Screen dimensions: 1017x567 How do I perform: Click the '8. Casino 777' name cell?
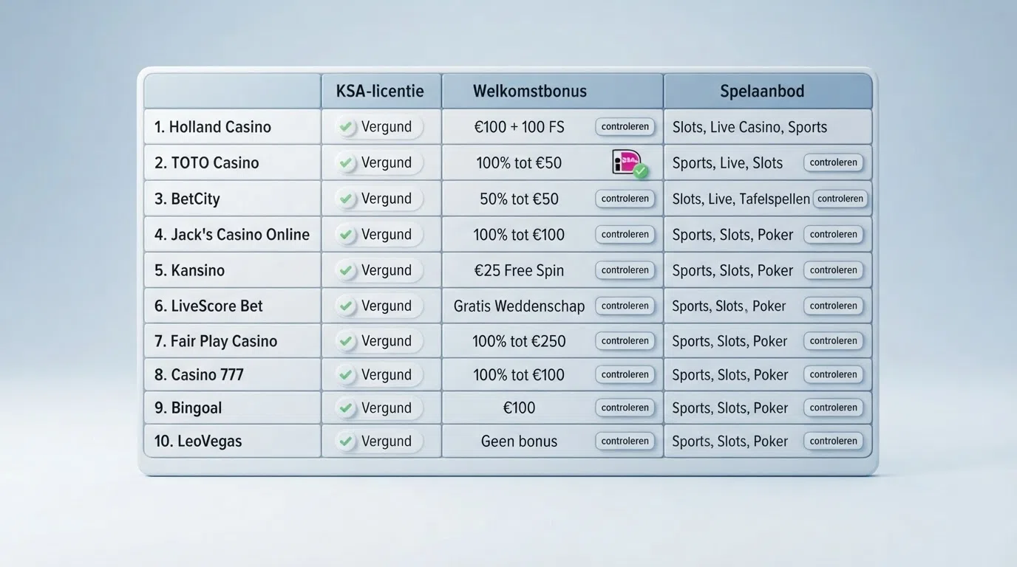coord(232,375)
